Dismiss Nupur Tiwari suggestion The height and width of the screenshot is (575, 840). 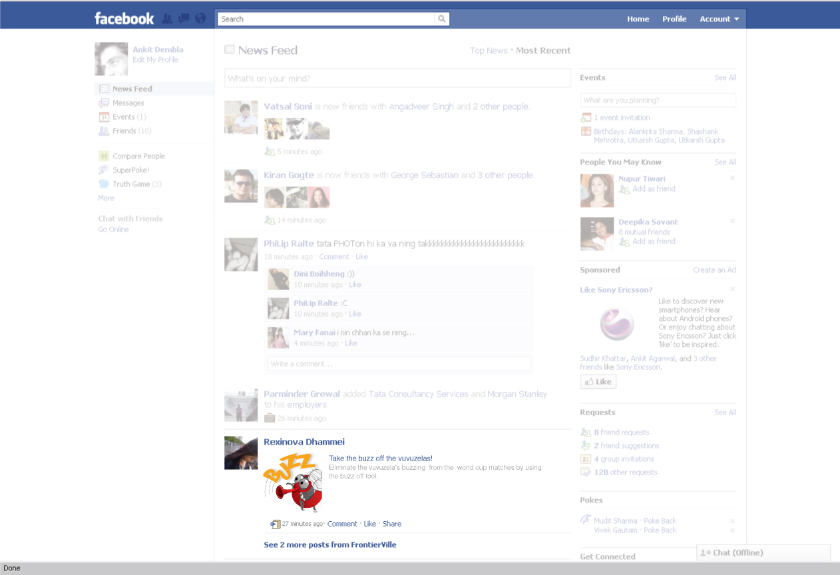tap(732, 178)
